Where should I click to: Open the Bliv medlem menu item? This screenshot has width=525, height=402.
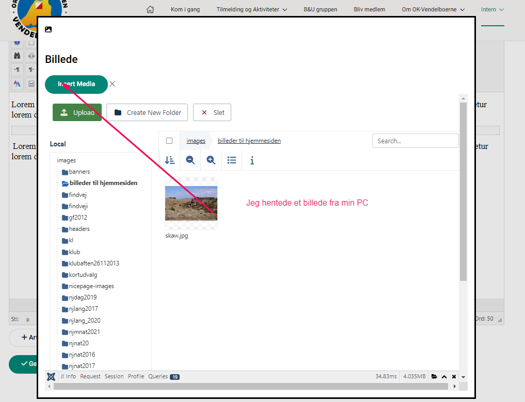point(369,9)
